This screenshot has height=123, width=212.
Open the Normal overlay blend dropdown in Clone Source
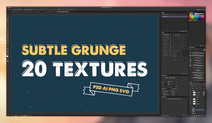point(166,95)
